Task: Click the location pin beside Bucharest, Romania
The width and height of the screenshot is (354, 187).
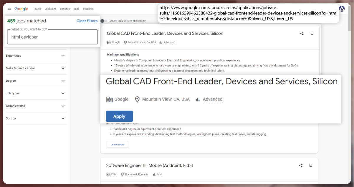Action: click(122, 175)
